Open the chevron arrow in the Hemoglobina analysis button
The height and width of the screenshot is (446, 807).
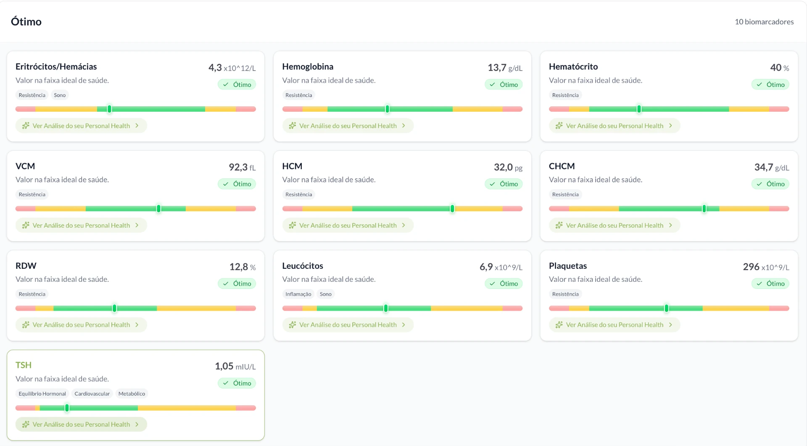coord(403,126)
